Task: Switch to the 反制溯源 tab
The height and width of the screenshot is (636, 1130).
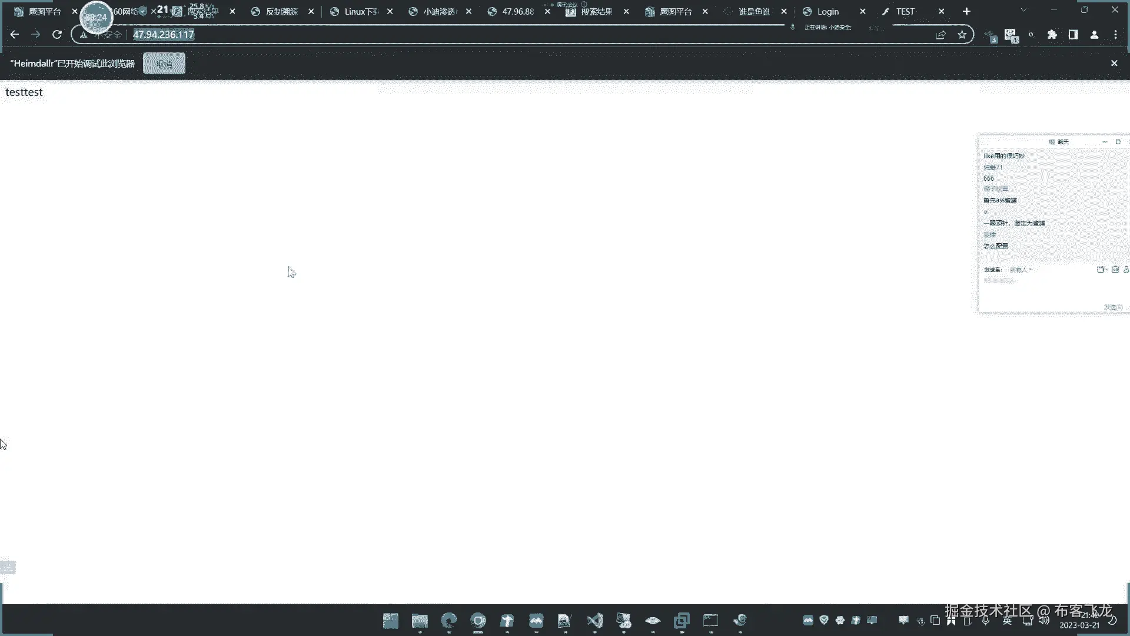Action: pos(281,12)
